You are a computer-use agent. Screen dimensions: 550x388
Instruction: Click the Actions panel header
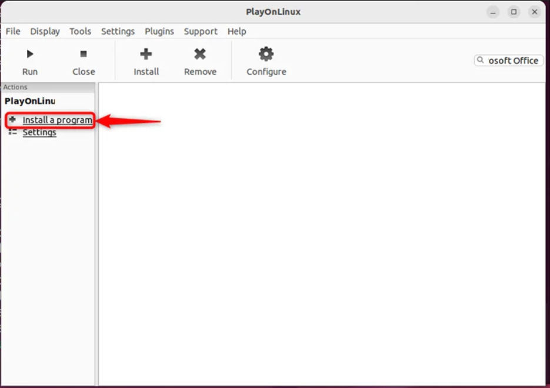pos(48,87)
